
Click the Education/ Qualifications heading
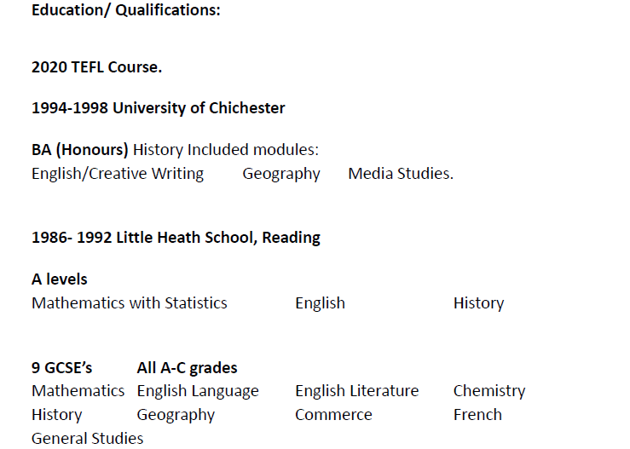[125, 12]
